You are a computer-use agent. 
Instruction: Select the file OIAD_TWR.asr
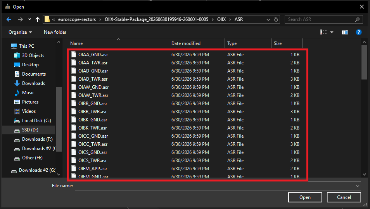pos(93,79)
